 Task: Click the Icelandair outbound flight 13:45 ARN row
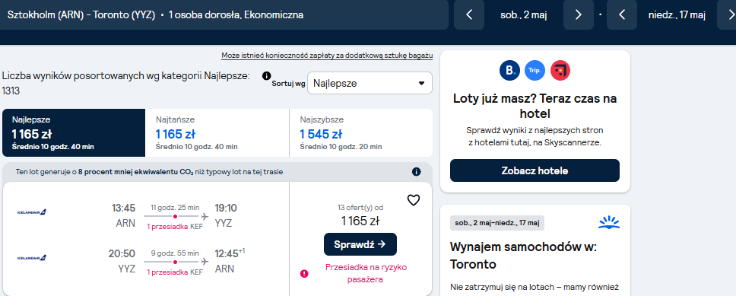click(x=147, y=215)
